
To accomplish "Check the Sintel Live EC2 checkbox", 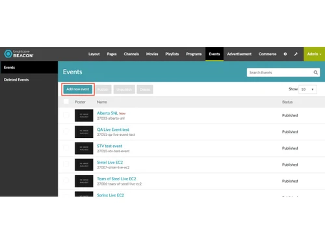I will click(x=66, y=164).
